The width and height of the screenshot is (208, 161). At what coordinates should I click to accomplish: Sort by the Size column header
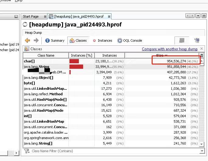(x=162, y=55)
